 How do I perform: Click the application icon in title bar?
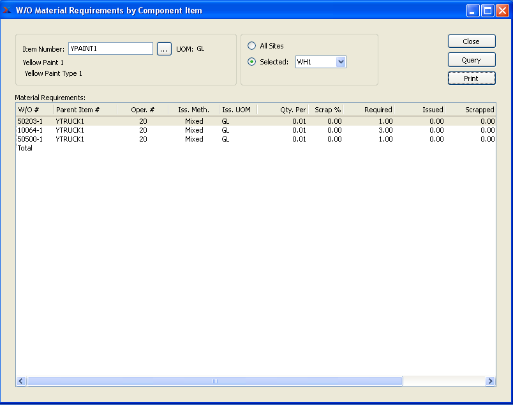click(8, 10)
